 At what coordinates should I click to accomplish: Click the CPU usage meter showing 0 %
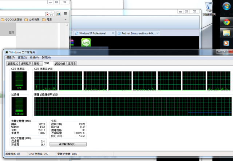(x=19, y=81)
